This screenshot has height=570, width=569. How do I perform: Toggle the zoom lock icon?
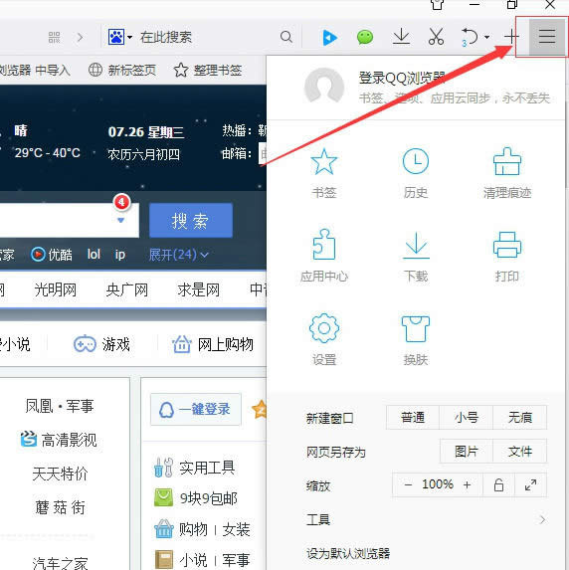coord(498,484)
